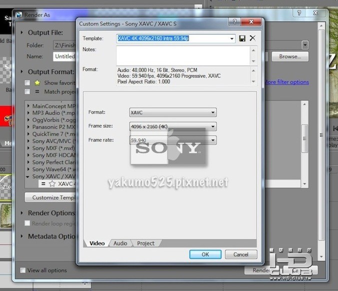
Task: Expand MP3 Audio format item
Action: [x=28, y=112]
